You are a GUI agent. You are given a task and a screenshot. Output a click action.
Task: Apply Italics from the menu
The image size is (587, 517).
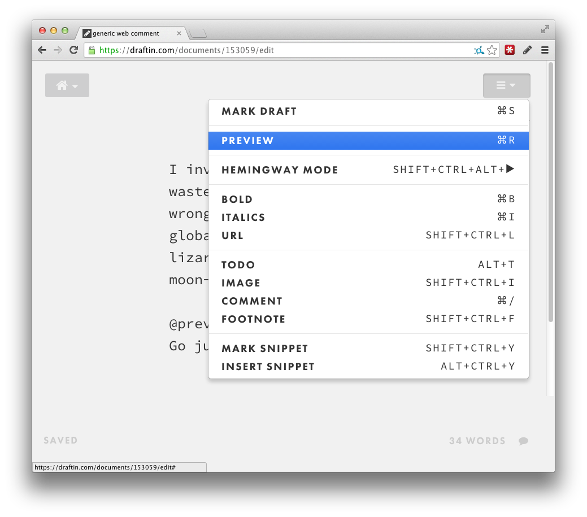coord(368,217)
